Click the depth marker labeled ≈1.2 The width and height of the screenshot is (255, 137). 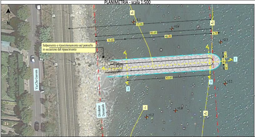[146, 117]
